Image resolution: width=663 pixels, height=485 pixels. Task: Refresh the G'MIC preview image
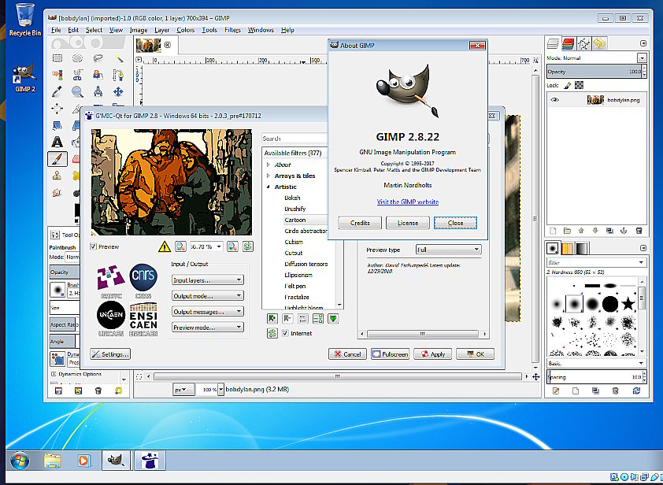tap(248, 246)
